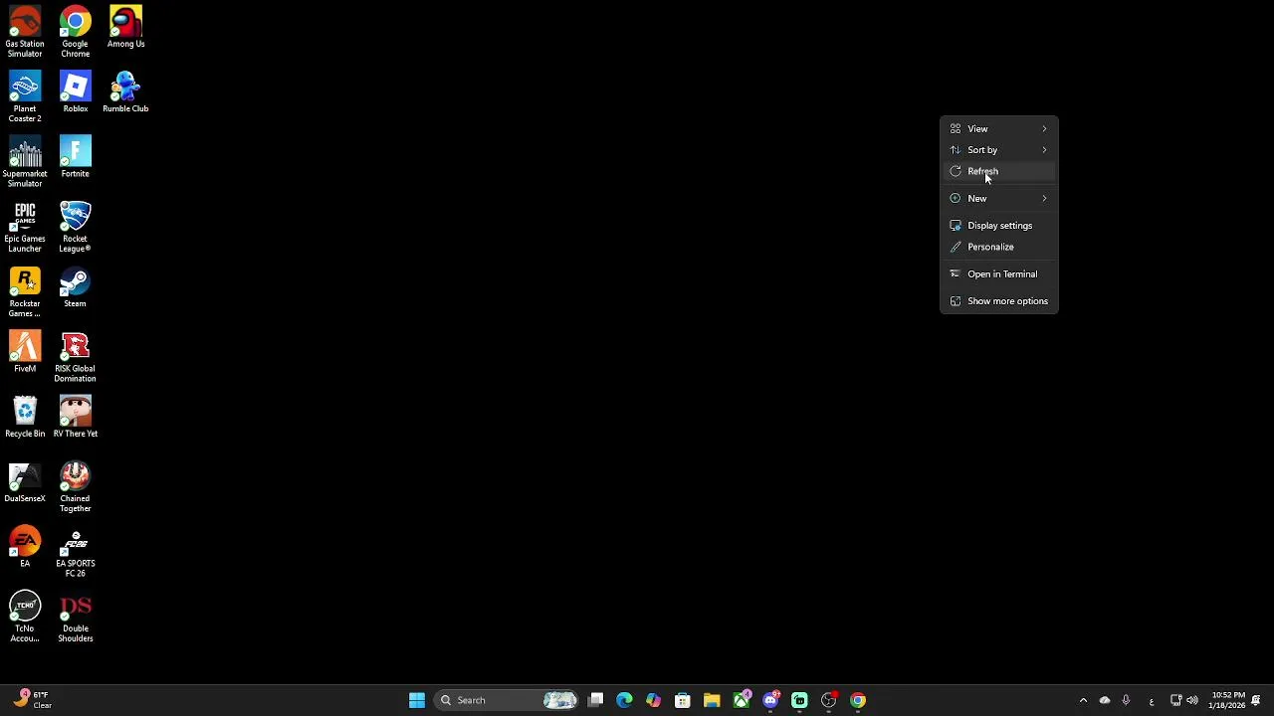Select the Rockstar Games desktop icon

coord(25,291)
